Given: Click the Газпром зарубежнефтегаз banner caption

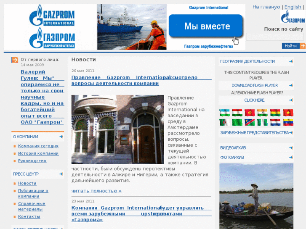Looking at the screenshot, I should click(x=208, y=46).
